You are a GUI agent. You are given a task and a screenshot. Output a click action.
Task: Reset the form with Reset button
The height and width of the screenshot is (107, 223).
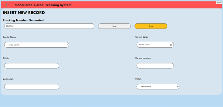click(114, 26)
